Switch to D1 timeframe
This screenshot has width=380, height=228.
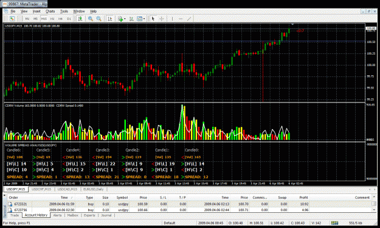point(69,19)
